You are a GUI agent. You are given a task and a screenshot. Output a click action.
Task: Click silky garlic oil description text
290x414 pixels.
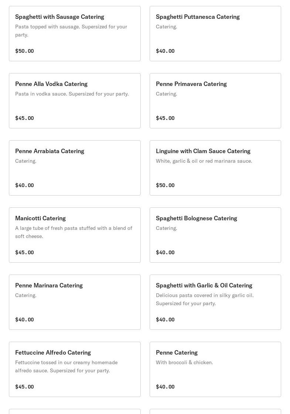click(x=205, y=299)
